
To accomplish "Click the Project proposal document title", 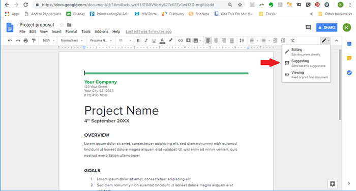I will 37,25.
